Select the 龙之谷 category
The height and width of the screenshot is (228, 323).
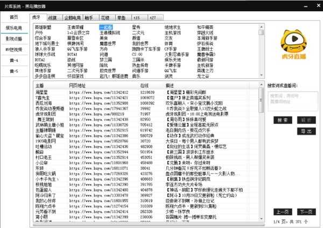click(x=203, y=76)
